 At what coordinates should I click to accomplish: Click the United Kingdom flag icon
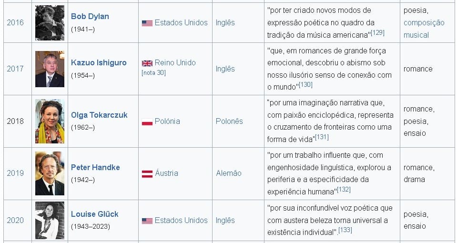click(x=147, y=63)
